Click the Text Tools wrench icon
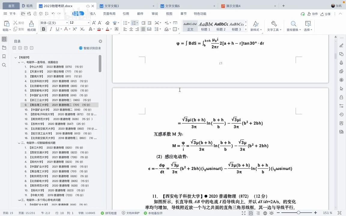 click(x=274, y=24)
